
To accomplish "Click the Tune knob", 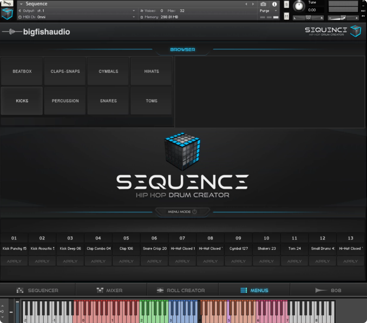I will coord(299,6).
